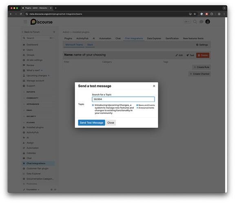Open What's new? in the sidebar
The height and width of the screenshot is (203, 235).
(x=33, y=70)
